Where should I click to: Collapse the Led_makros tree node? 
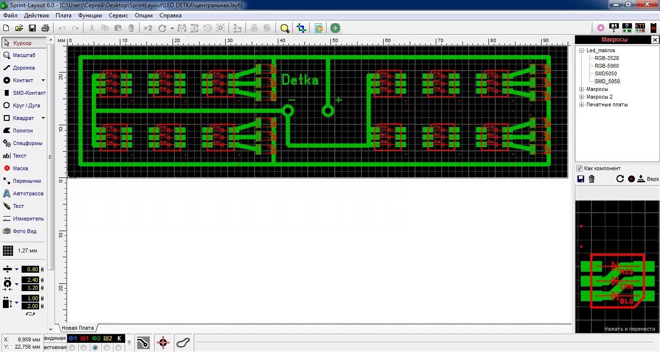582,50
